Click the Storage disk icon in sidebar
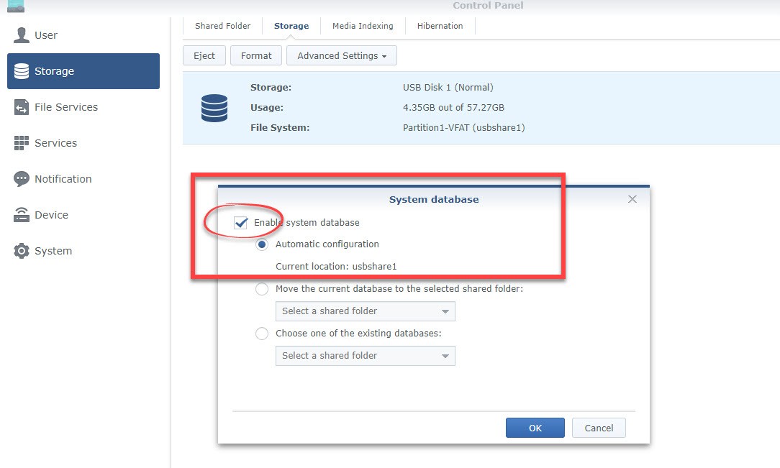 22,71
